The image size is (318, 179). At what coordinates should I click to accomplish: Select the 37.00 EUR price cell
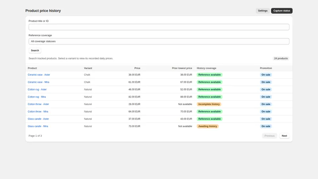coord(134,119)
